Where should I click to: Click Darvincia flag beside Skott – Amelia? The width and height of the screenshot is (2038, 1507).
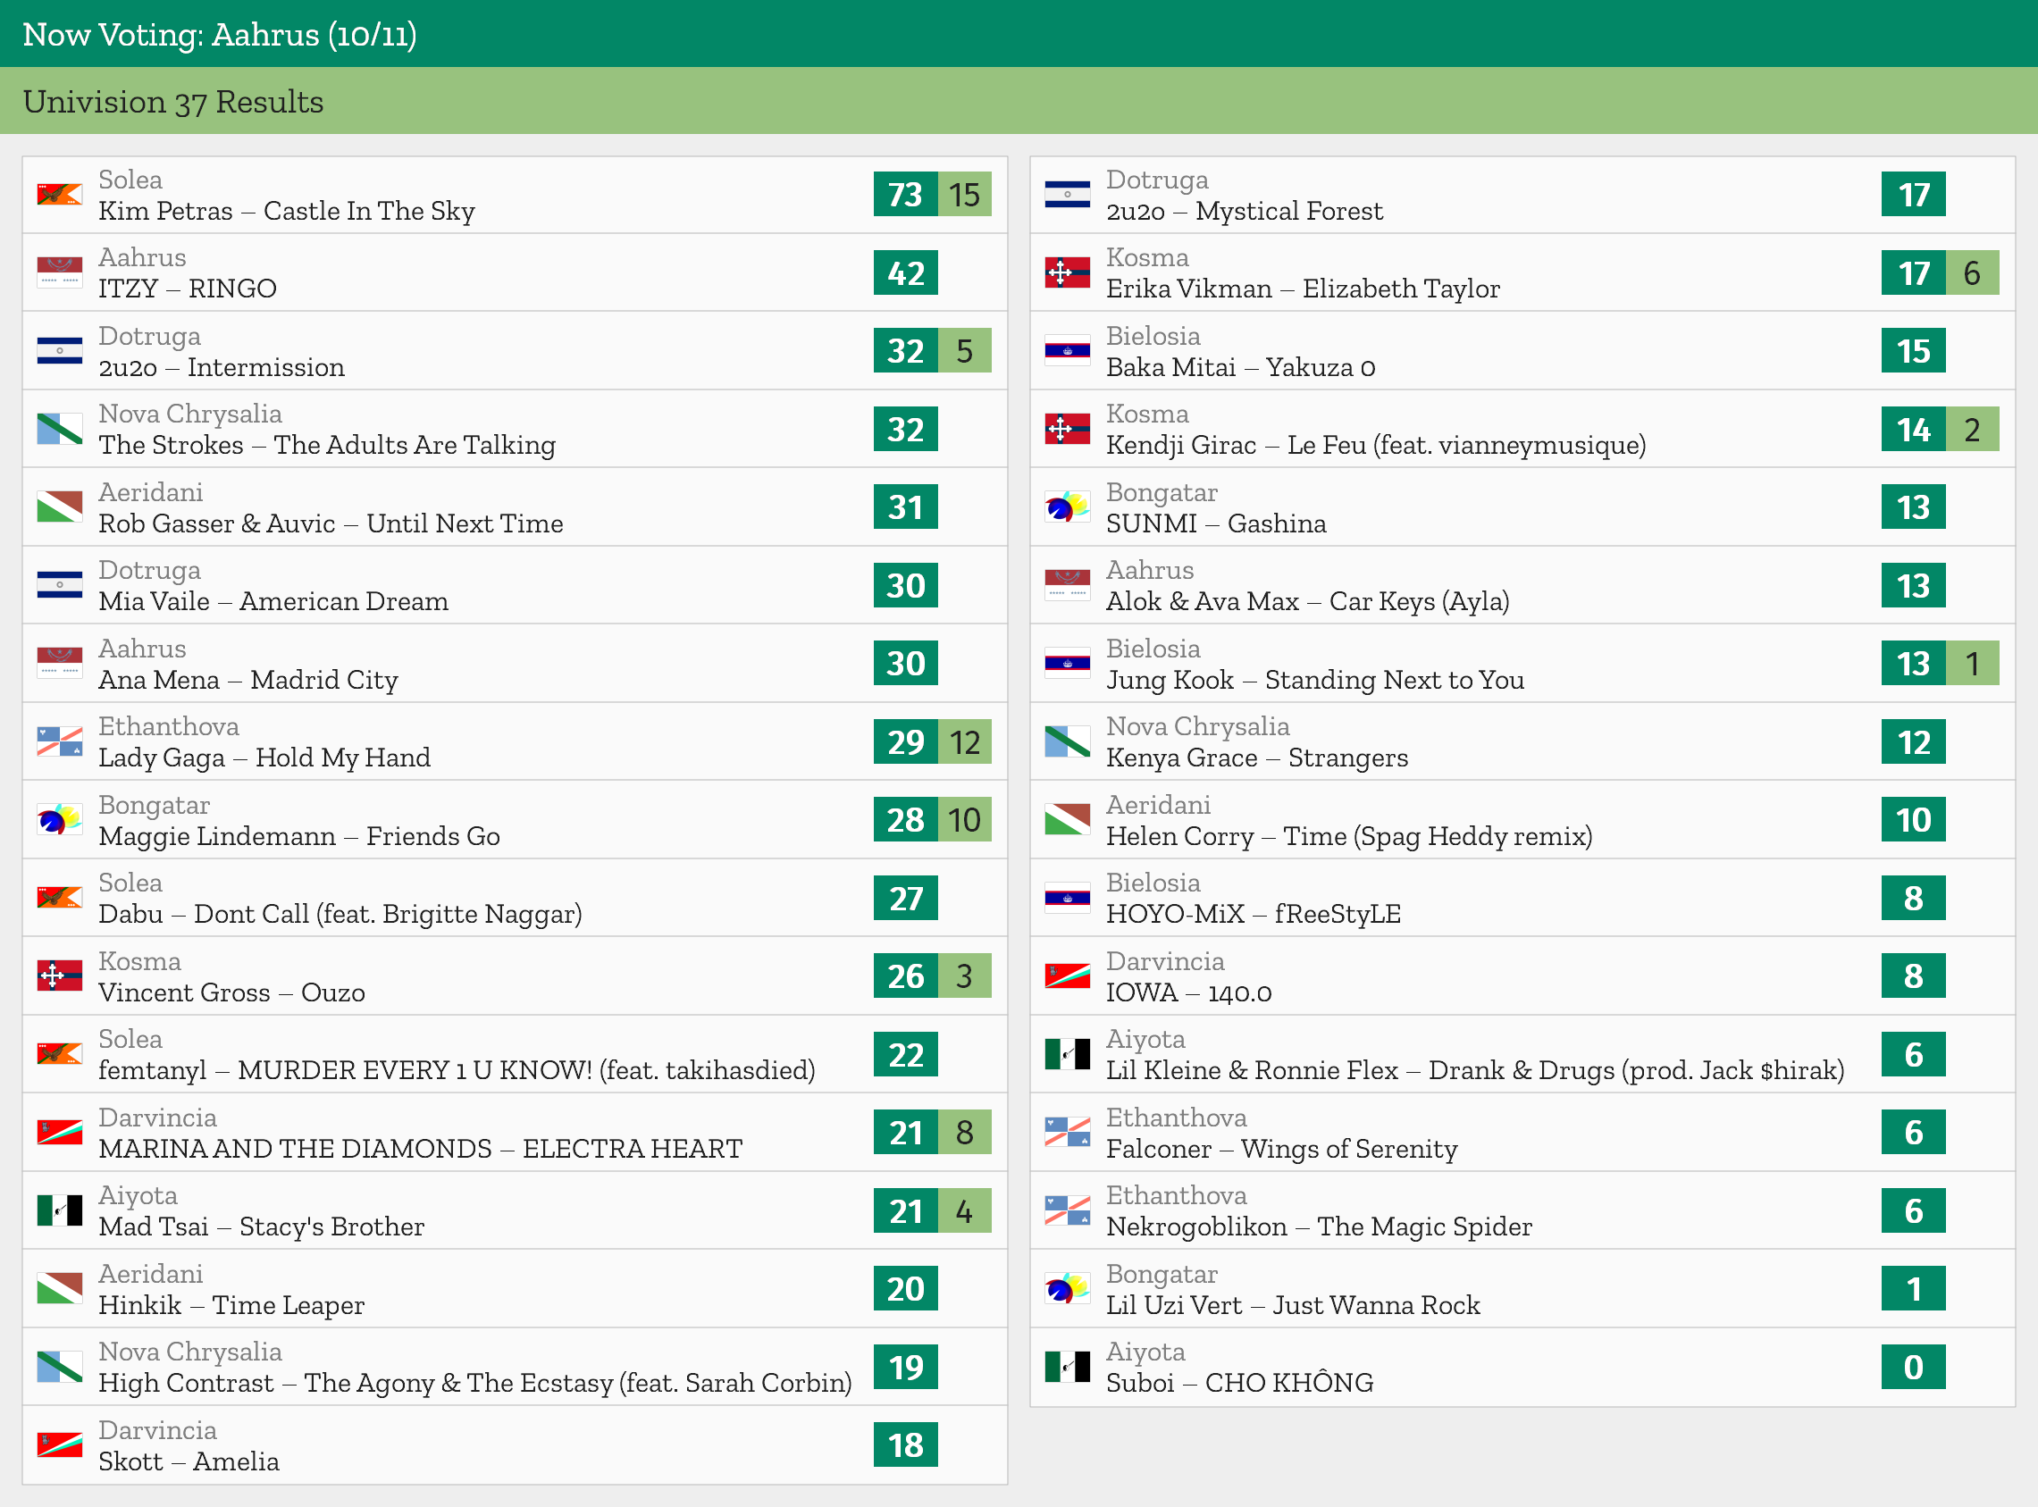pos(59,1445)
